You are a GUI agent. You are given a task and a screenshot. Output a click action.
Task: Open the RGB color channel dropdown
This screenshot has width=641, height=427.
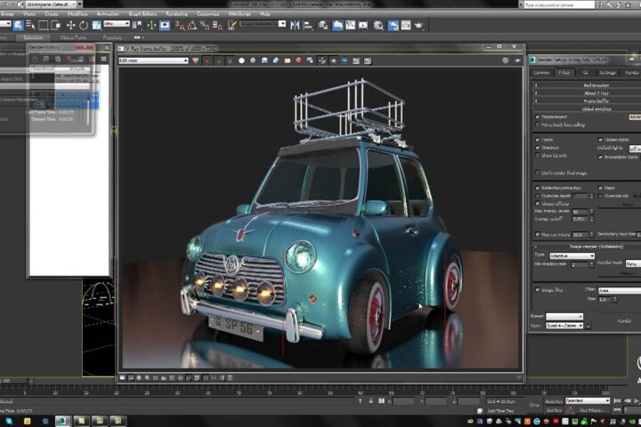153,60
